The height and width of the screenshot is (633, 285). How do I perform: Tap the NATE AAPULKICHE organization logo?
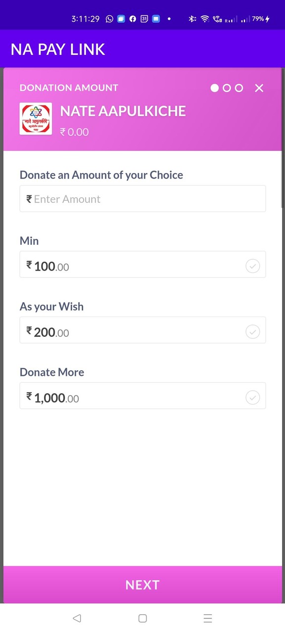[35, 118]
